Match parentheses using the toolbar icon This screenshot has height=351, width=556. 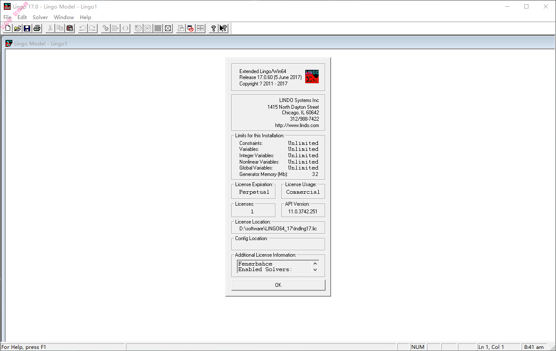click(125, 28)
